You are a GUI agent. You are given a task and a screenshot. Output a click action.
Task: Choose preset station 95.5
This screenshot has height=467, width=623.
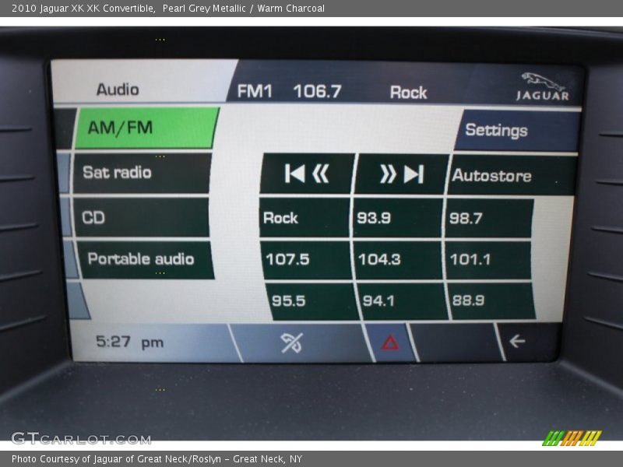(x=310, y=301)
